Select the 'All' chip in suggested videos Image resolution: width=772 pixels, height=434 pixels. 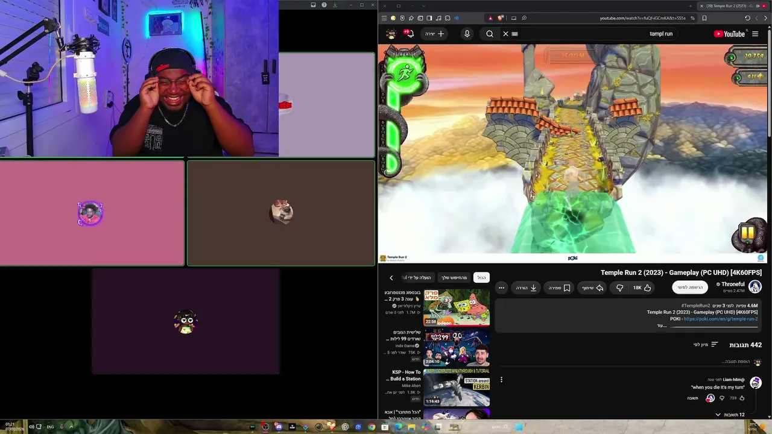[481, 278]
